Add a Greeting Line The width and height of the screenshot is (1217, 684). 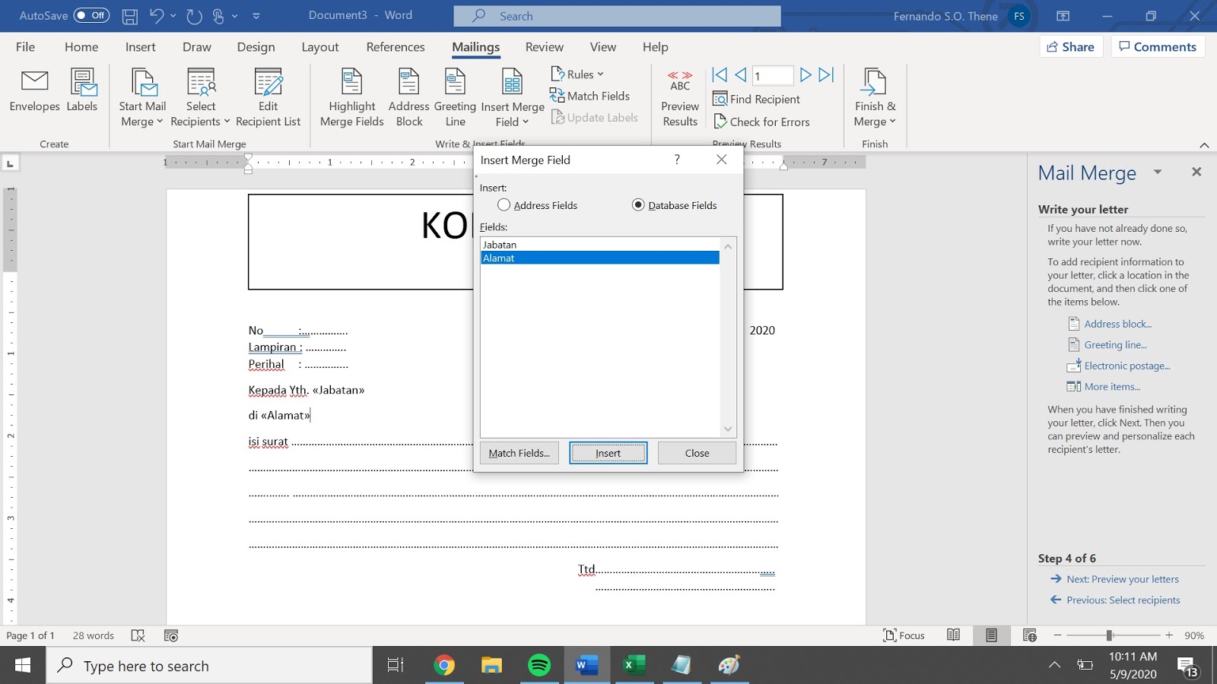click(x=454, y=95)
